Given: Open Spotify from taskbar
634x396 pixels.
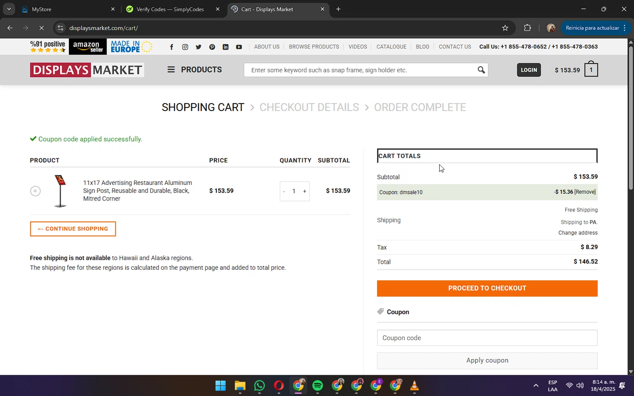Looking at the screenshot, I should [318, 386].
